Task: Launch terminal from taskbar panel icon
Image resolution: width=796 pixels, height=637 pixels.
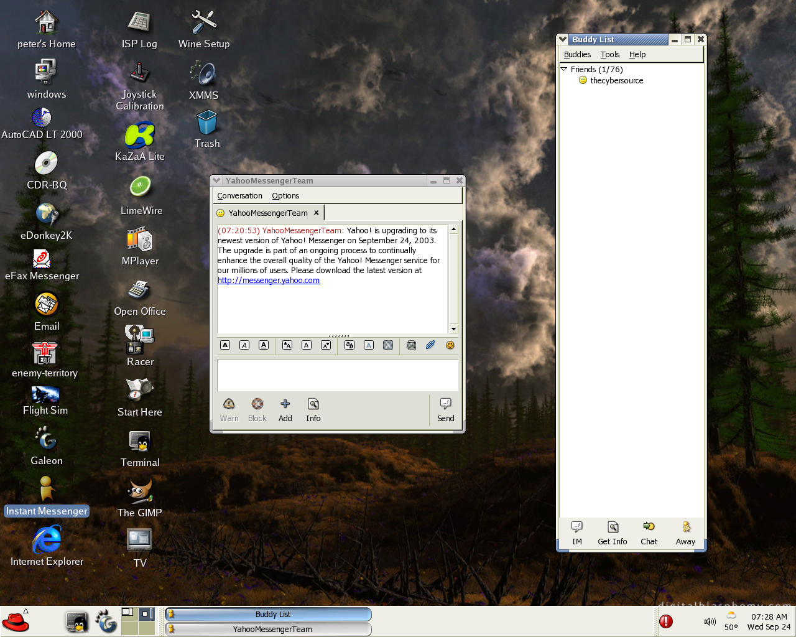Action: click(x=77, y=621)
